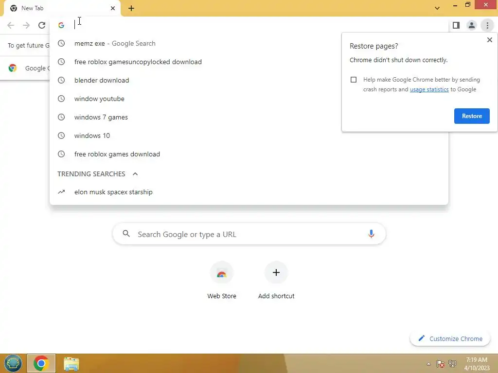Select 'memz exe' search suggestion
The height and width of the screenshot is (373, 498).
[249, 43]
